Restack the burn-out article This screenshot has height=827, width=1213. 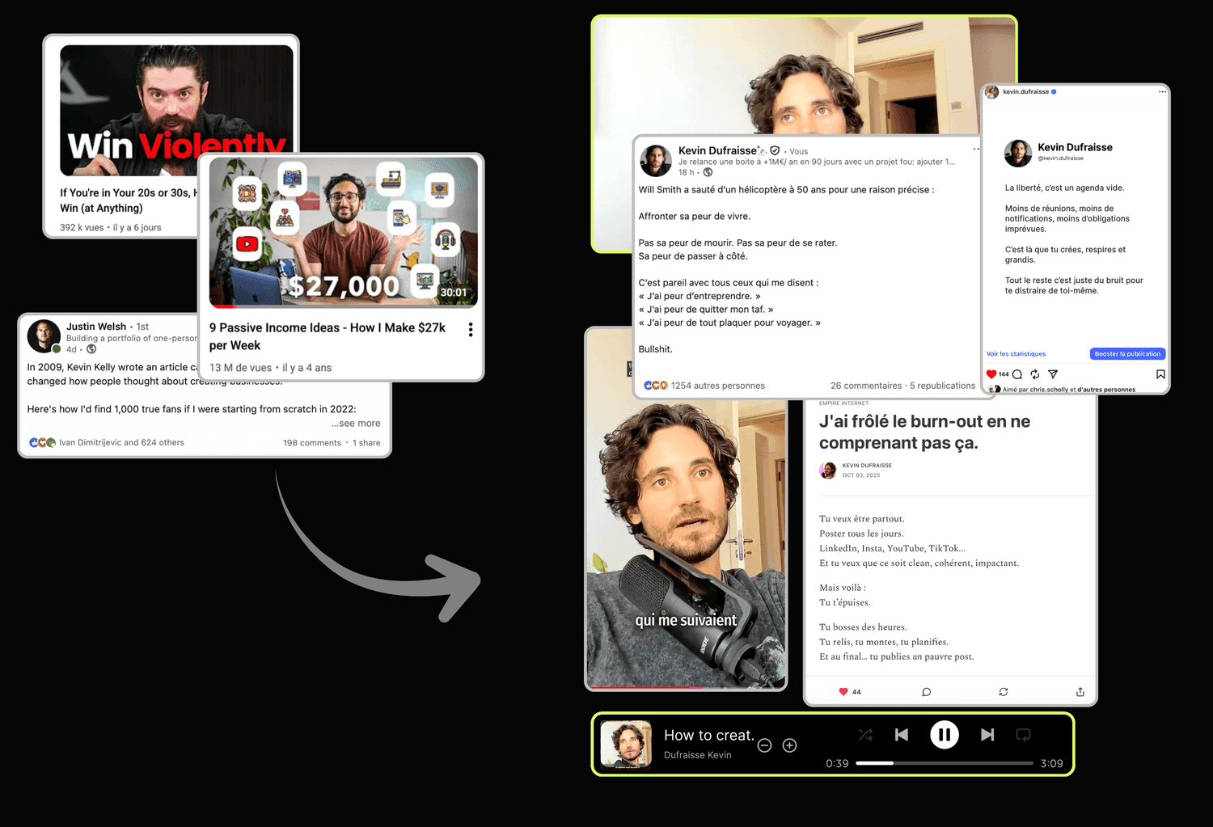1004,692
